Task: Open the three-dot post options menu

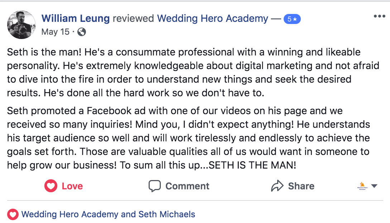Action: click(379, 16)
